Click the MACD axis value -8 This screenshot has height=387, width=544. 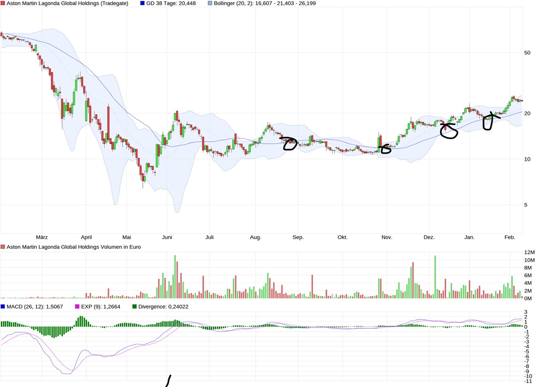point(527,366)
